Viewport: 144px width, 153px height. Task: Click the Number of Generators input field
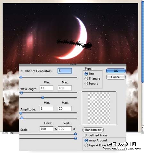tap(65, 71)
